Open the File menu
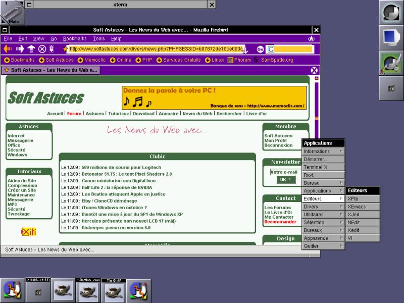 point(8,39)
